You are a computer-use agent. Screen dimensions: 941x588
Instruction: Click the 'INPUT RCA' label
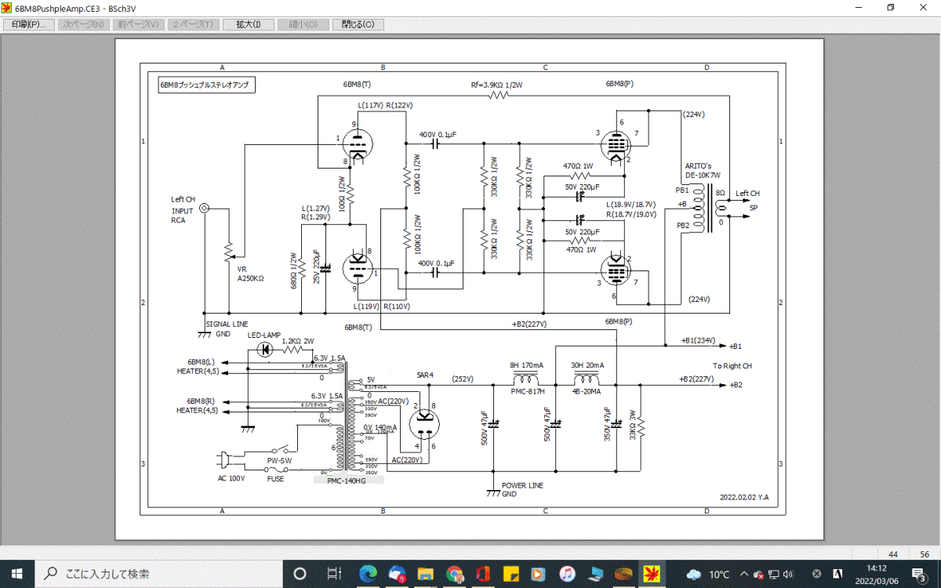coord(182,216)
